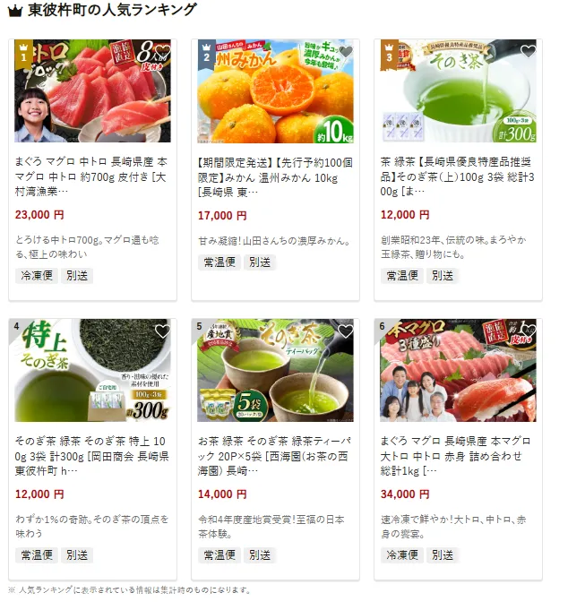
Task: Click the 冷凍便 tag on rank 1 item
Action: pyautogui.click(x=37, y=276)
